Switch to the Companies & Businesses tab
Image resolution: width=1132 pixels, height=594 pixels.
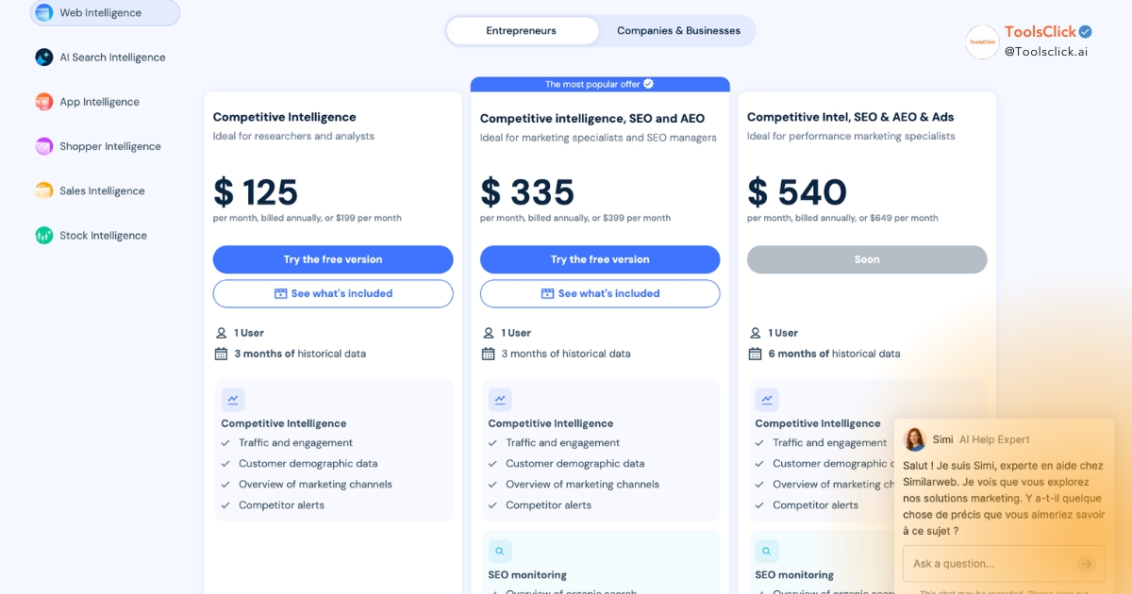678,30
